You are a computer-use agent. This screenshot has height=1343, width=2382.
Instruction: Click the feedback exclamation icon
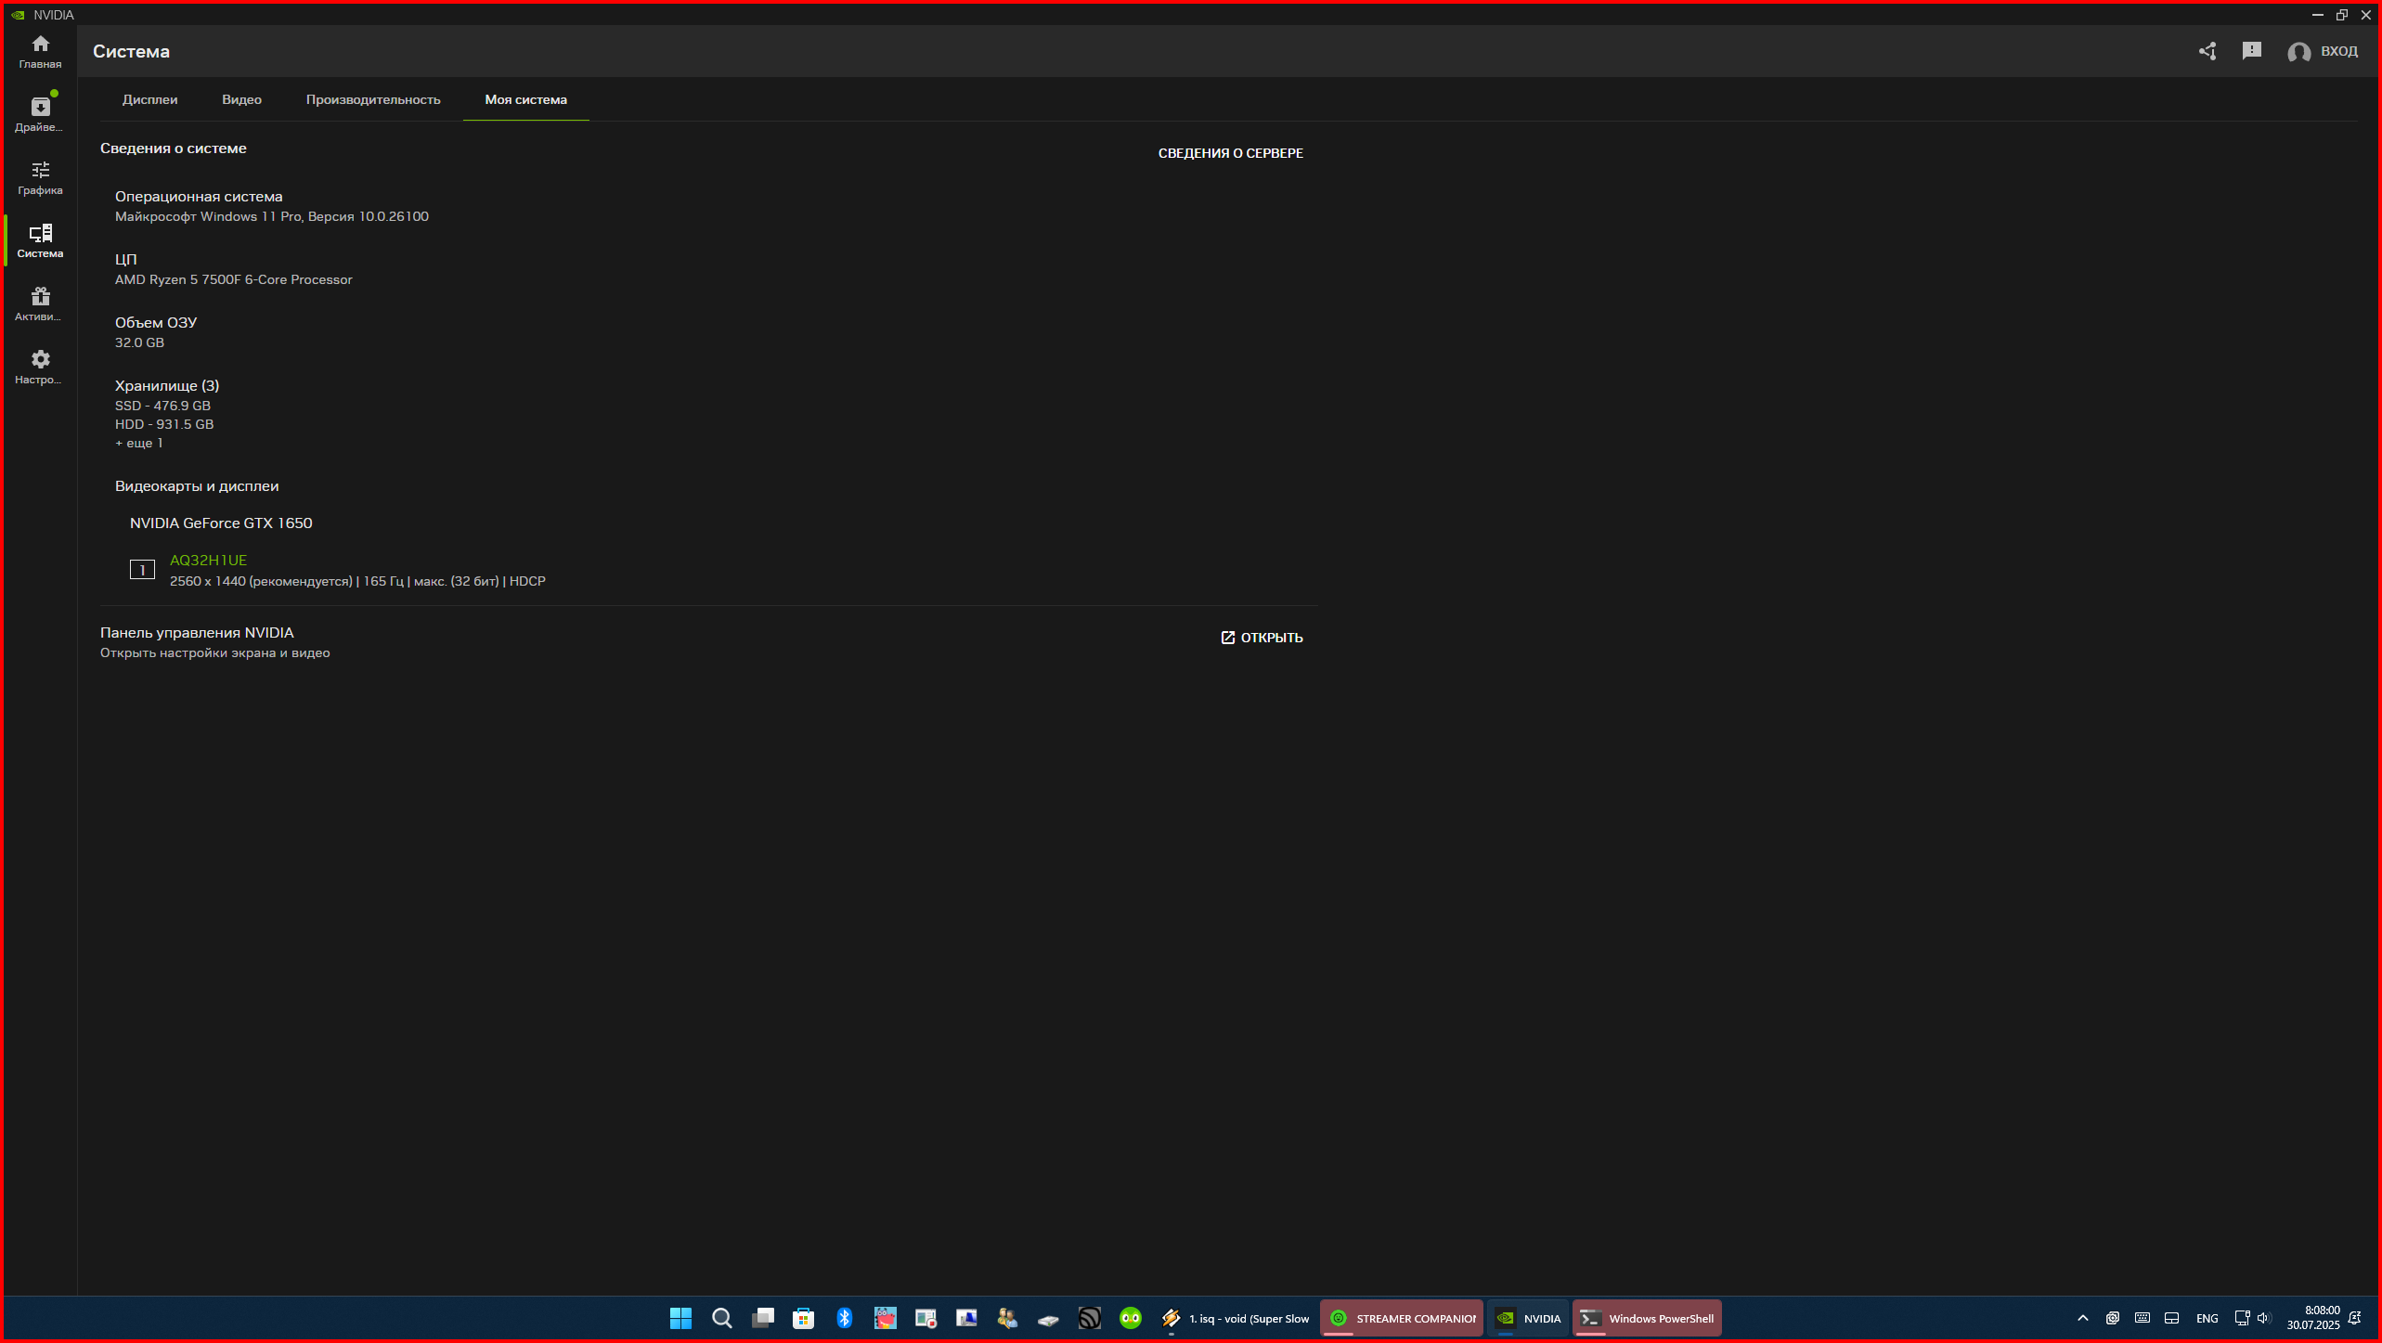coord(2252,51)
